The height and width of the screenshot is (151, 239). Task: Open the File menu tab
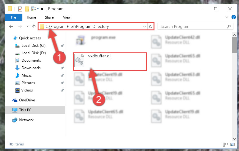[14, 17]
